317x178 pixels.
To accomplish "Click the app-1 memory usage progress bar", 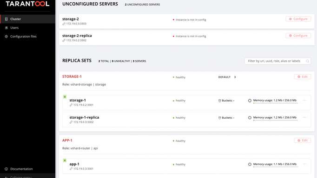I will [275, 167].
